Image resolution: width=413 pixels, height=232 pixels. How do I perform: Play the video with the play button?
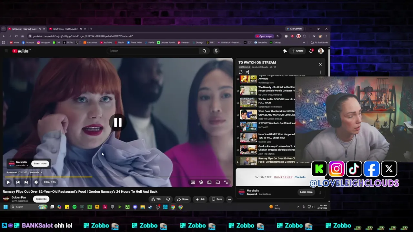coord(8,182)
